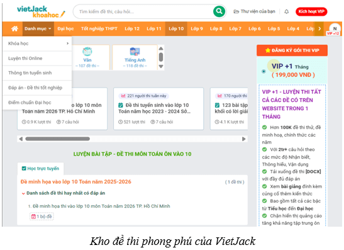Click the checkbox icon in Học trực tuyến tab
The width and height of the screenshot is (344, 250).
click(24, 169)
